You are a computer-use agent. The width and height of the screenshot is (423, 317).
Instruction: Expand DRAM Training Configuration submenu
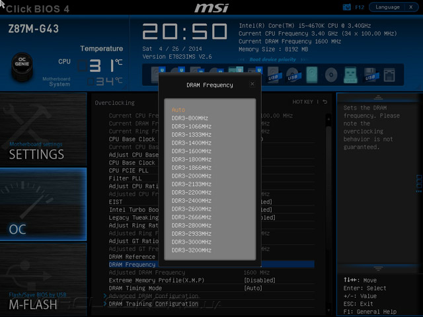tap(153, 304)
